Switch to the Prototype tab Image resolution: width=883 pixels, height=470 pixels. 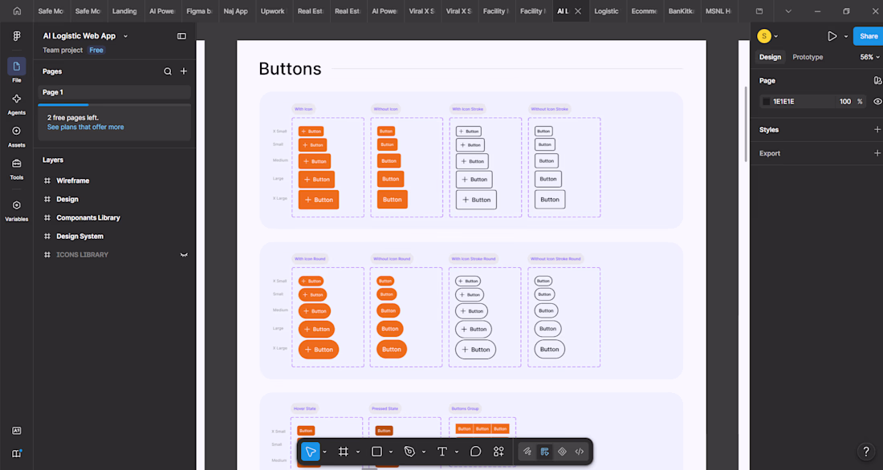(808, 57)
